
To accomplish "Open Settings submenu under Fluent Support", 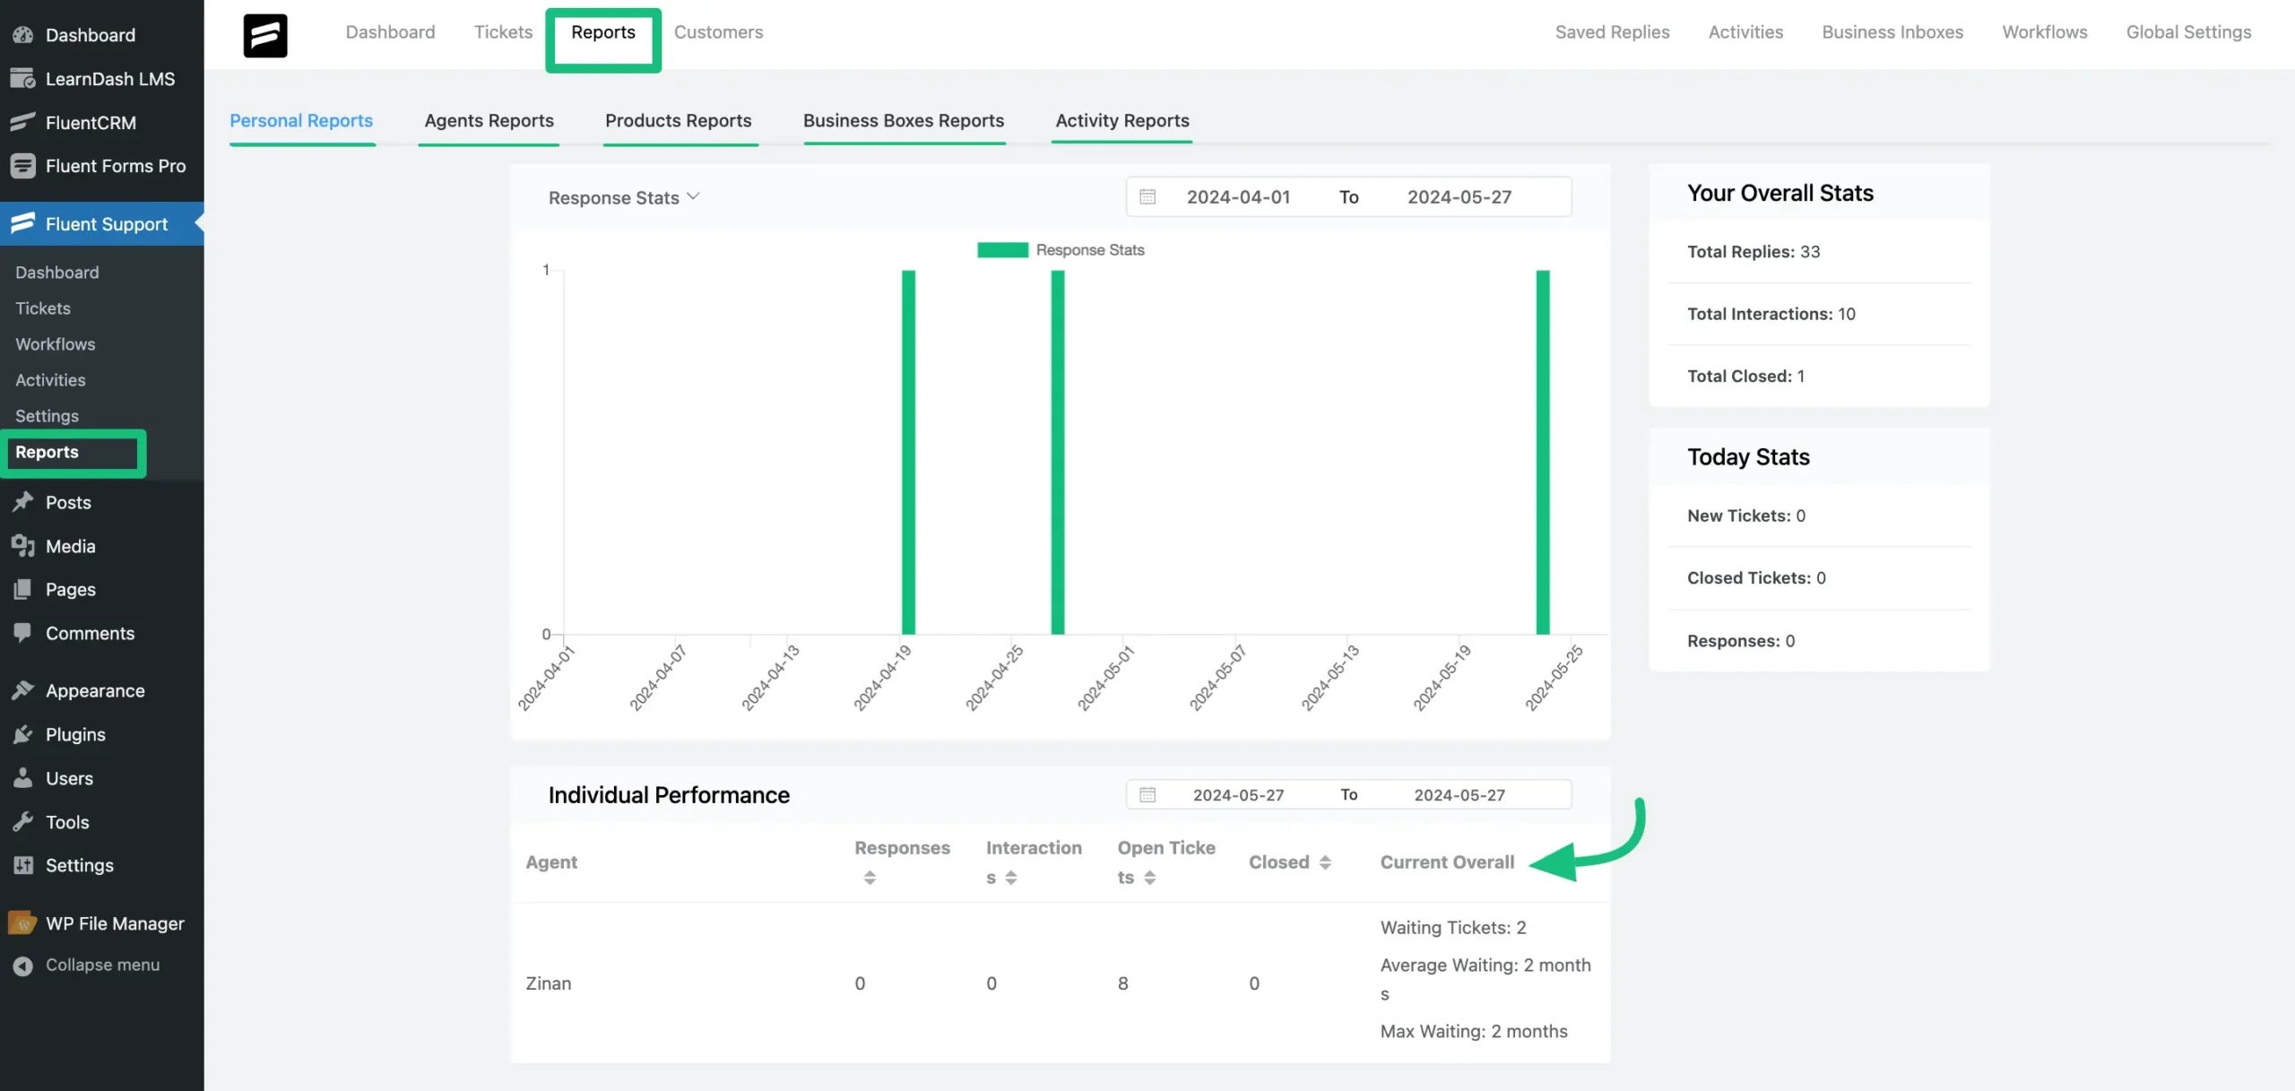I will [x=48, y=416].
